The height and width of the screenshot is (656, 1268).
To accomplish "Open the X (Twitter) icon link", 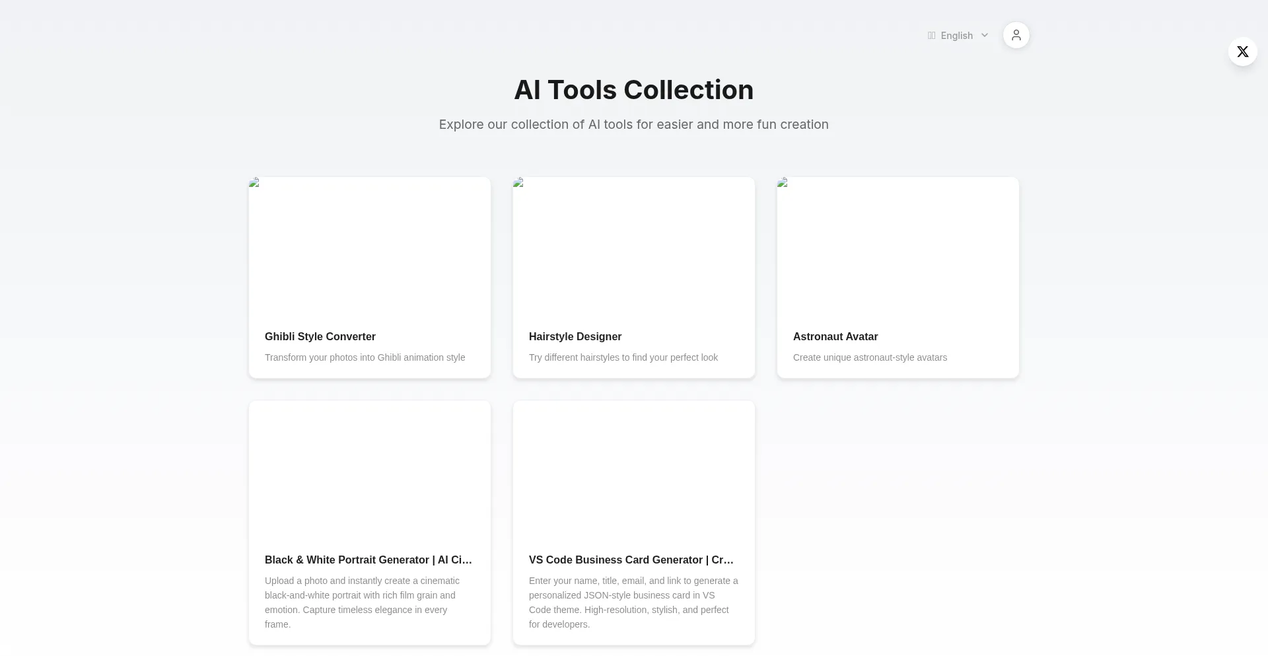I will pyautogui.click(x=1242, y=52).
